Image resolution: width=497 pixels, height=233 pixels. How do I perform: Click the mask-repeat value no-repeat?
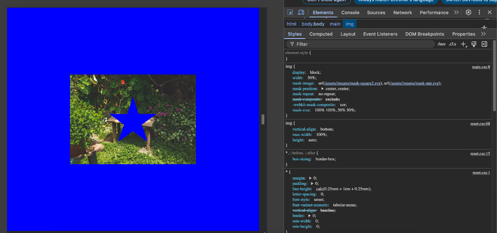(x=327, y=94)
